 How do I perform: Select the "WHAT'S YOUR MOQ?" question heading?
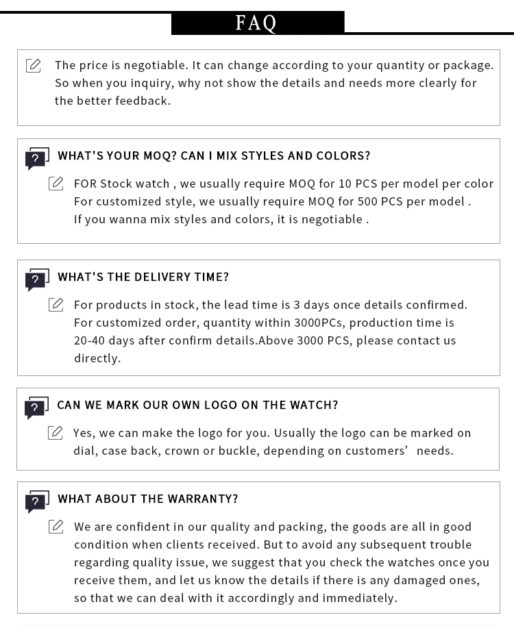[x=214, y=155]
